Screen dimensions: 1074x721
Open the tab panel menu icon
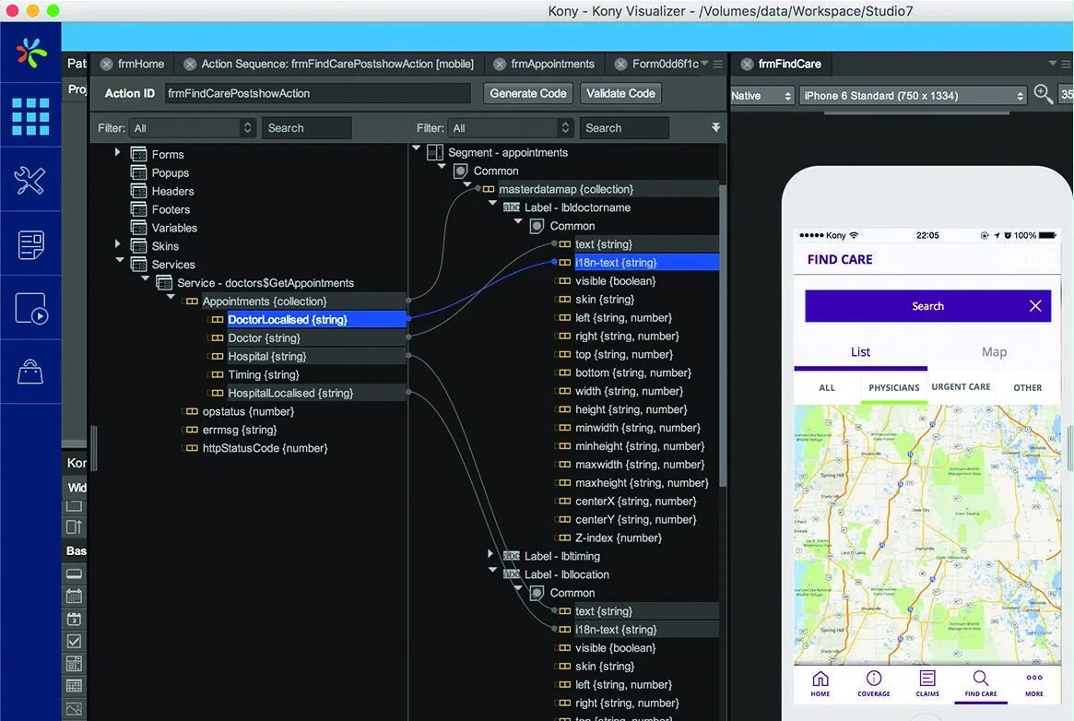[x=718, y=65]
